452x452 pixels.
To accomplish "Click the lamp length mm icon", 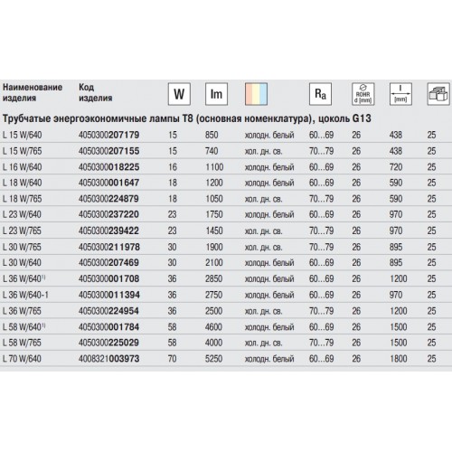I will tap(400, 94).
